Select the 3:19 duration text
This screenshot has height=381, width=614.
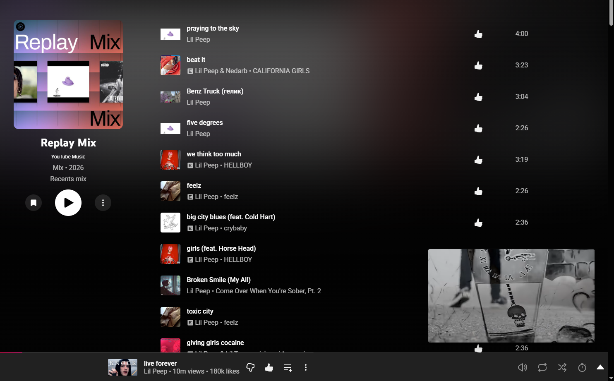[x=522, y=159]
